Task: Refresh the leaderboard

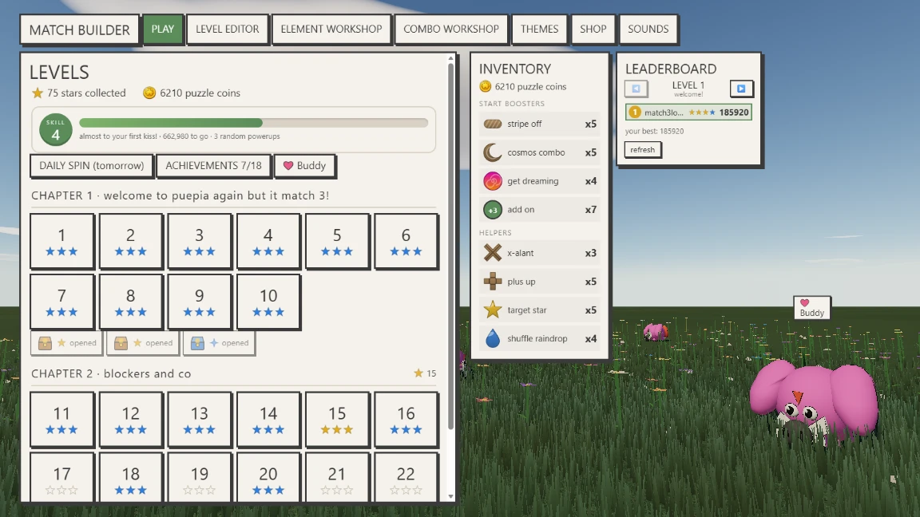Action: point(642,150)
